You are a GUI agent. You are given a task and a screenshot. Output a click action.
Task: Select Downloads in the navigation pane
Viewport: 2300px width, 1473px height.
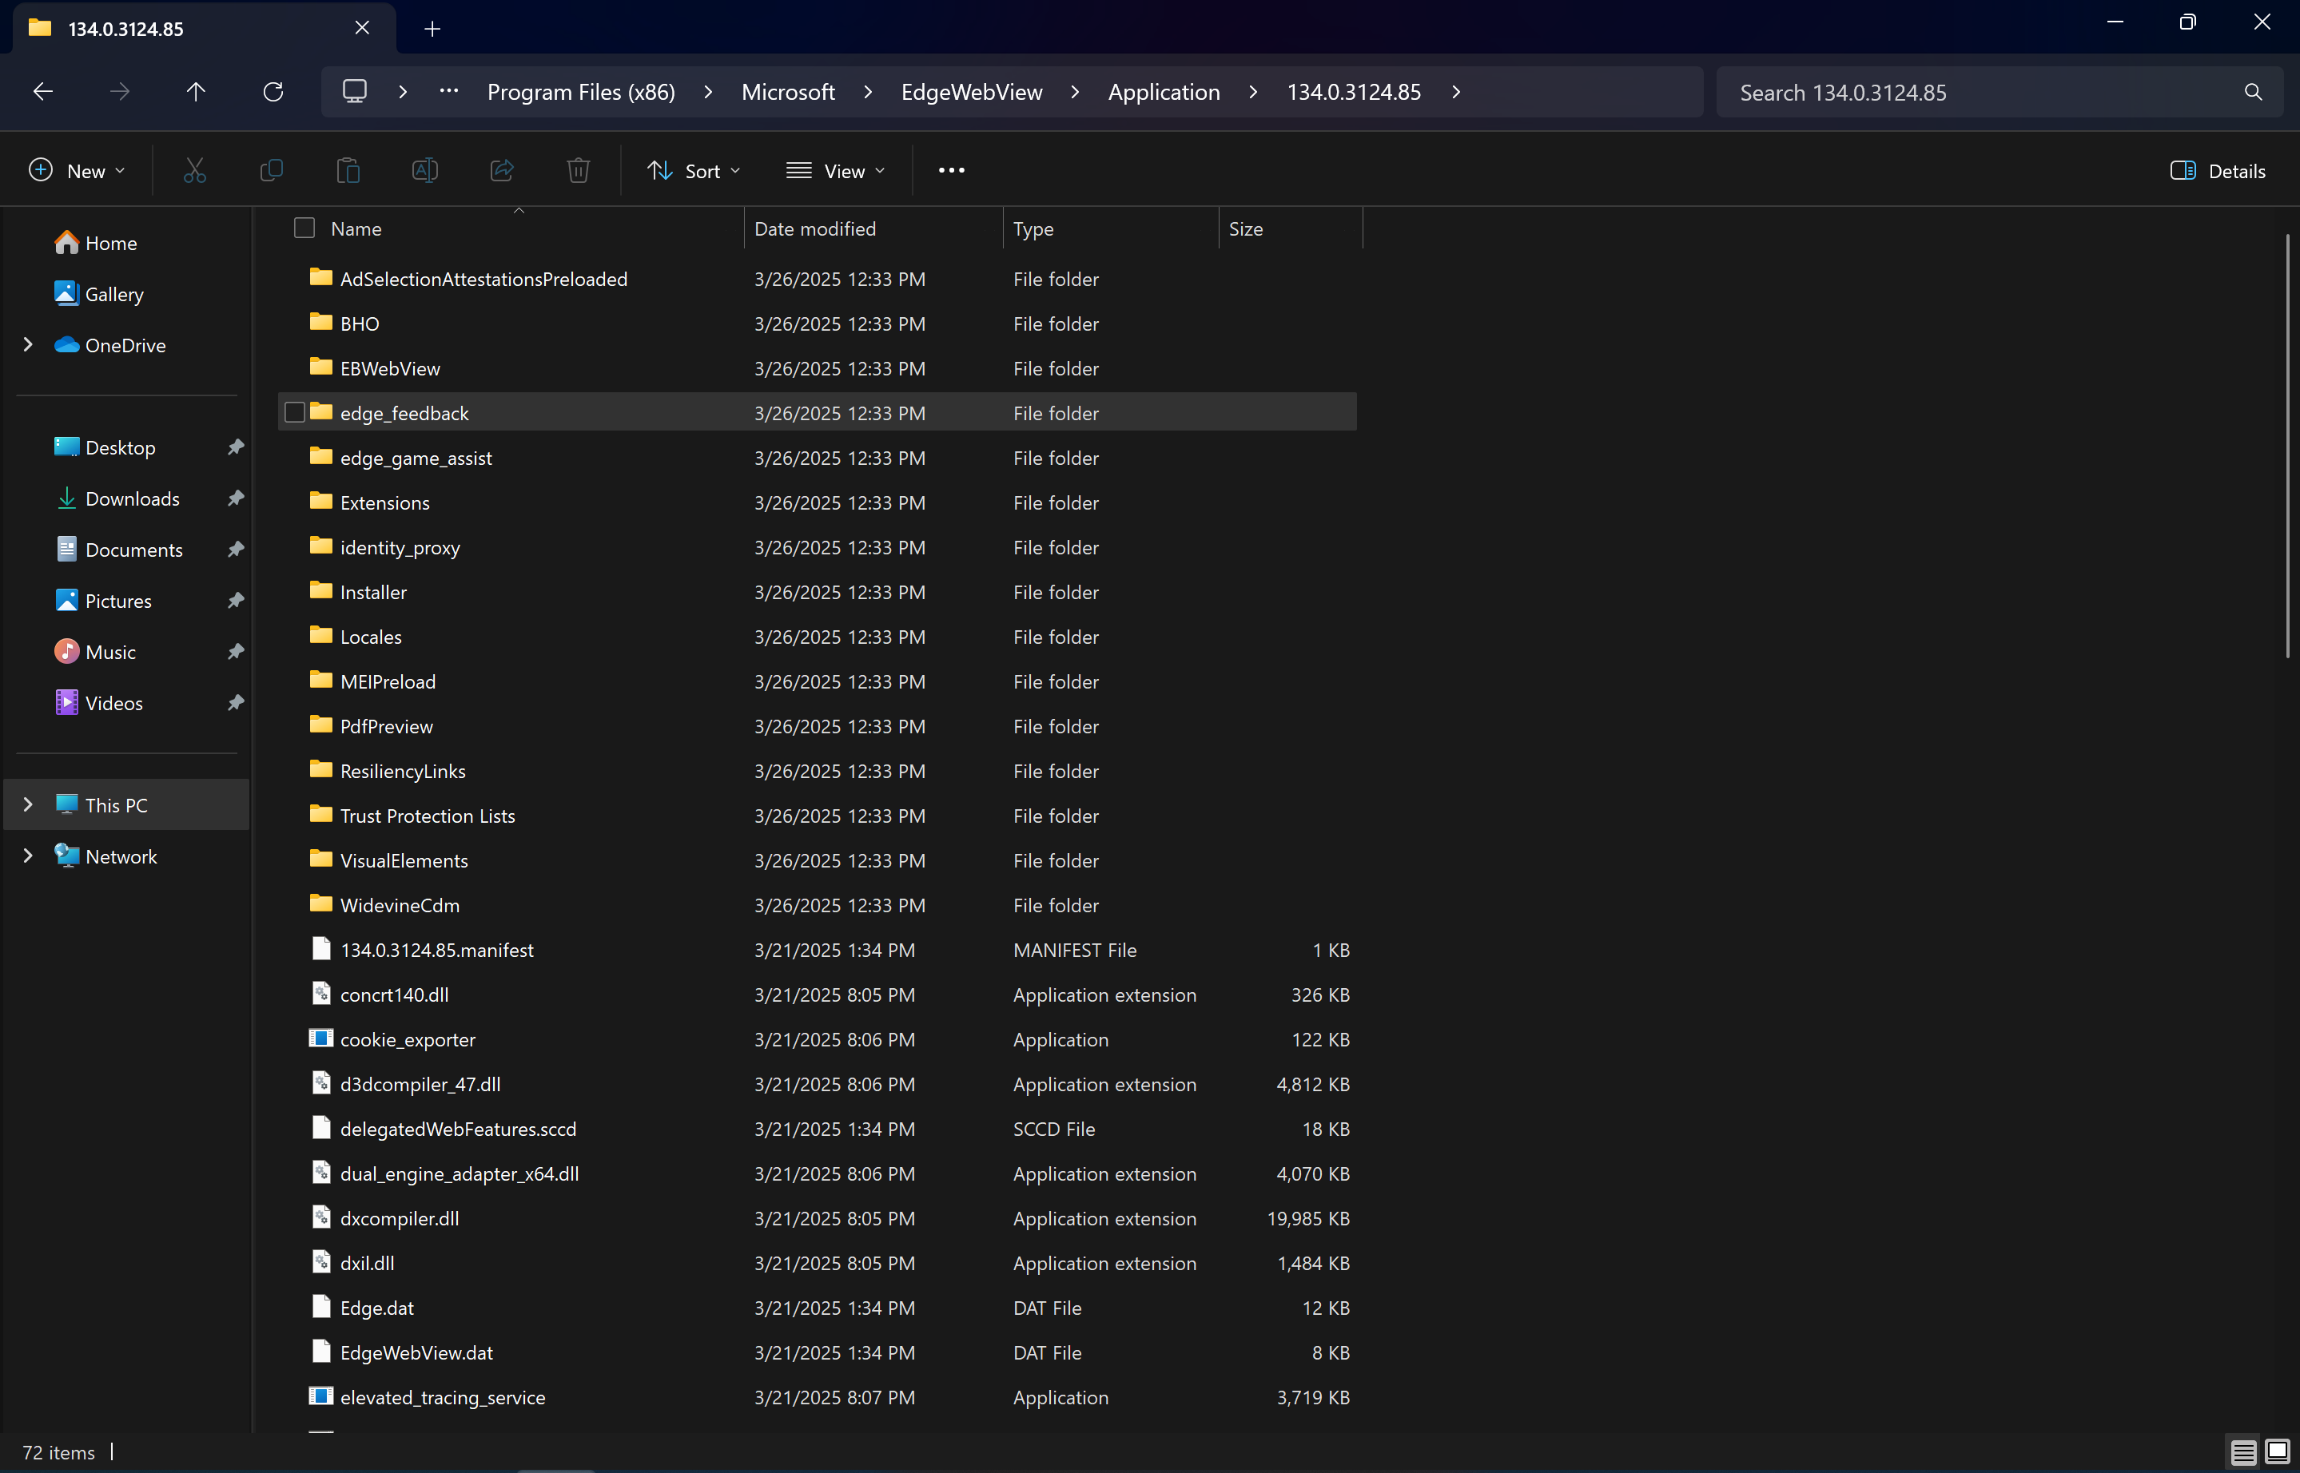132,498
